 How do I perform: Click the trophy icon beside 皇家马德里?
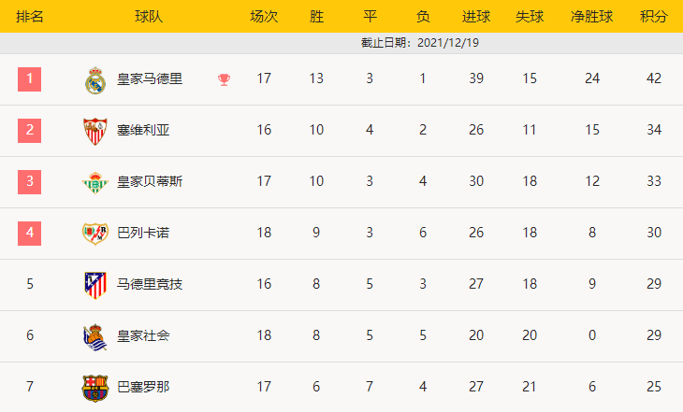pos(224,79)
